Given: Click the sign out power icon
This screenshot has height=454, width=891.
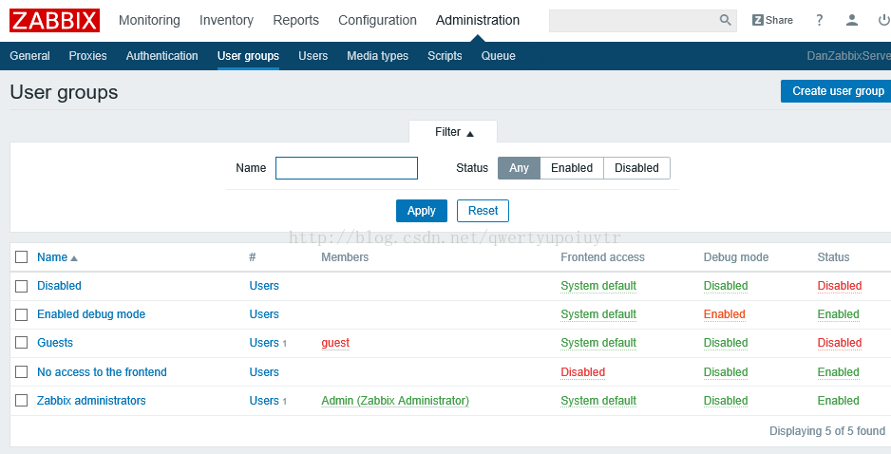Looking at the screenshot, I should click(883, 21).
